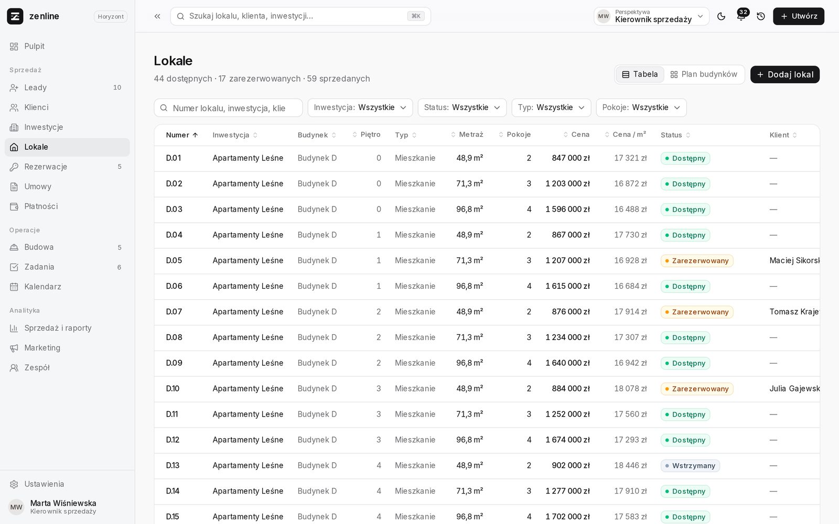The height and width of the screenshot is (524, 839).
Task: Click the zenline logo icon
Action: click(x=15, y=16)
